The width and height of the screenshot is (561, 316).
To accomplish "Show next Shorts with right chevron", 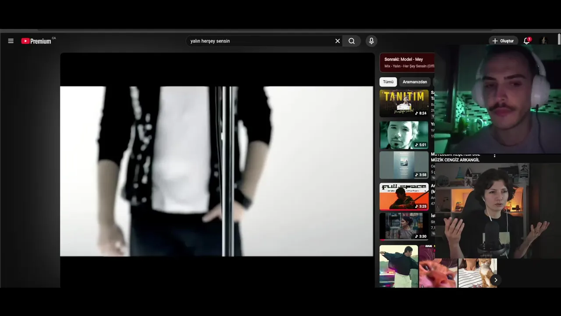I will [x=496, y=280].
